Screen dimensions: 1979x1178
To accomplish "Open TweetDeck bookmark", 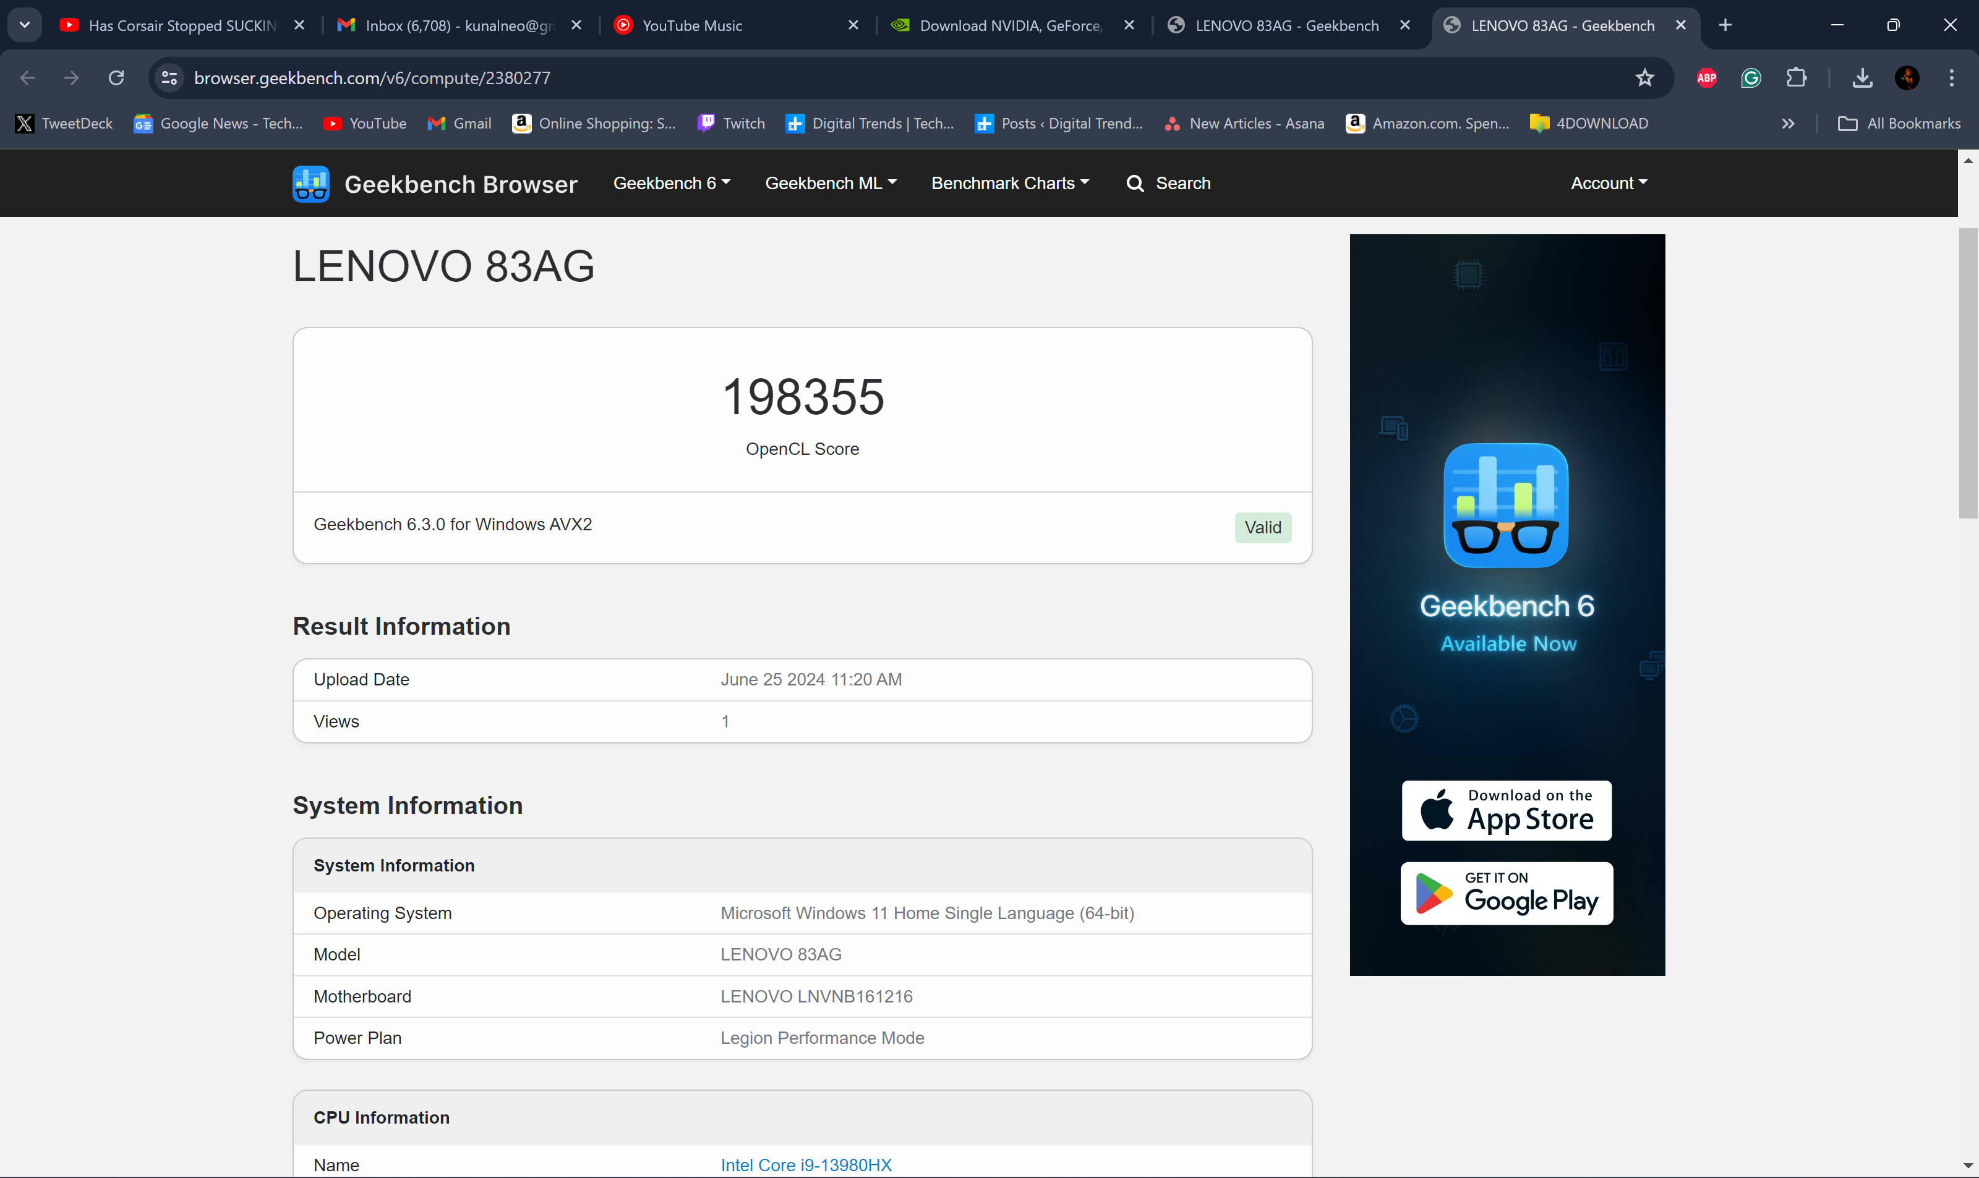I will tap(64, 123).
